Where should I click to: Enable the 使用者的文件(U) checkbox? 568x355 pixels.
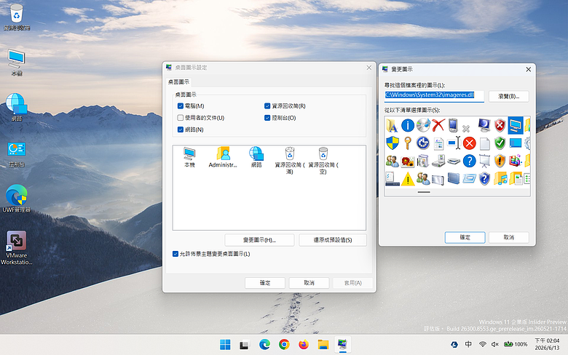pos(181,118)
